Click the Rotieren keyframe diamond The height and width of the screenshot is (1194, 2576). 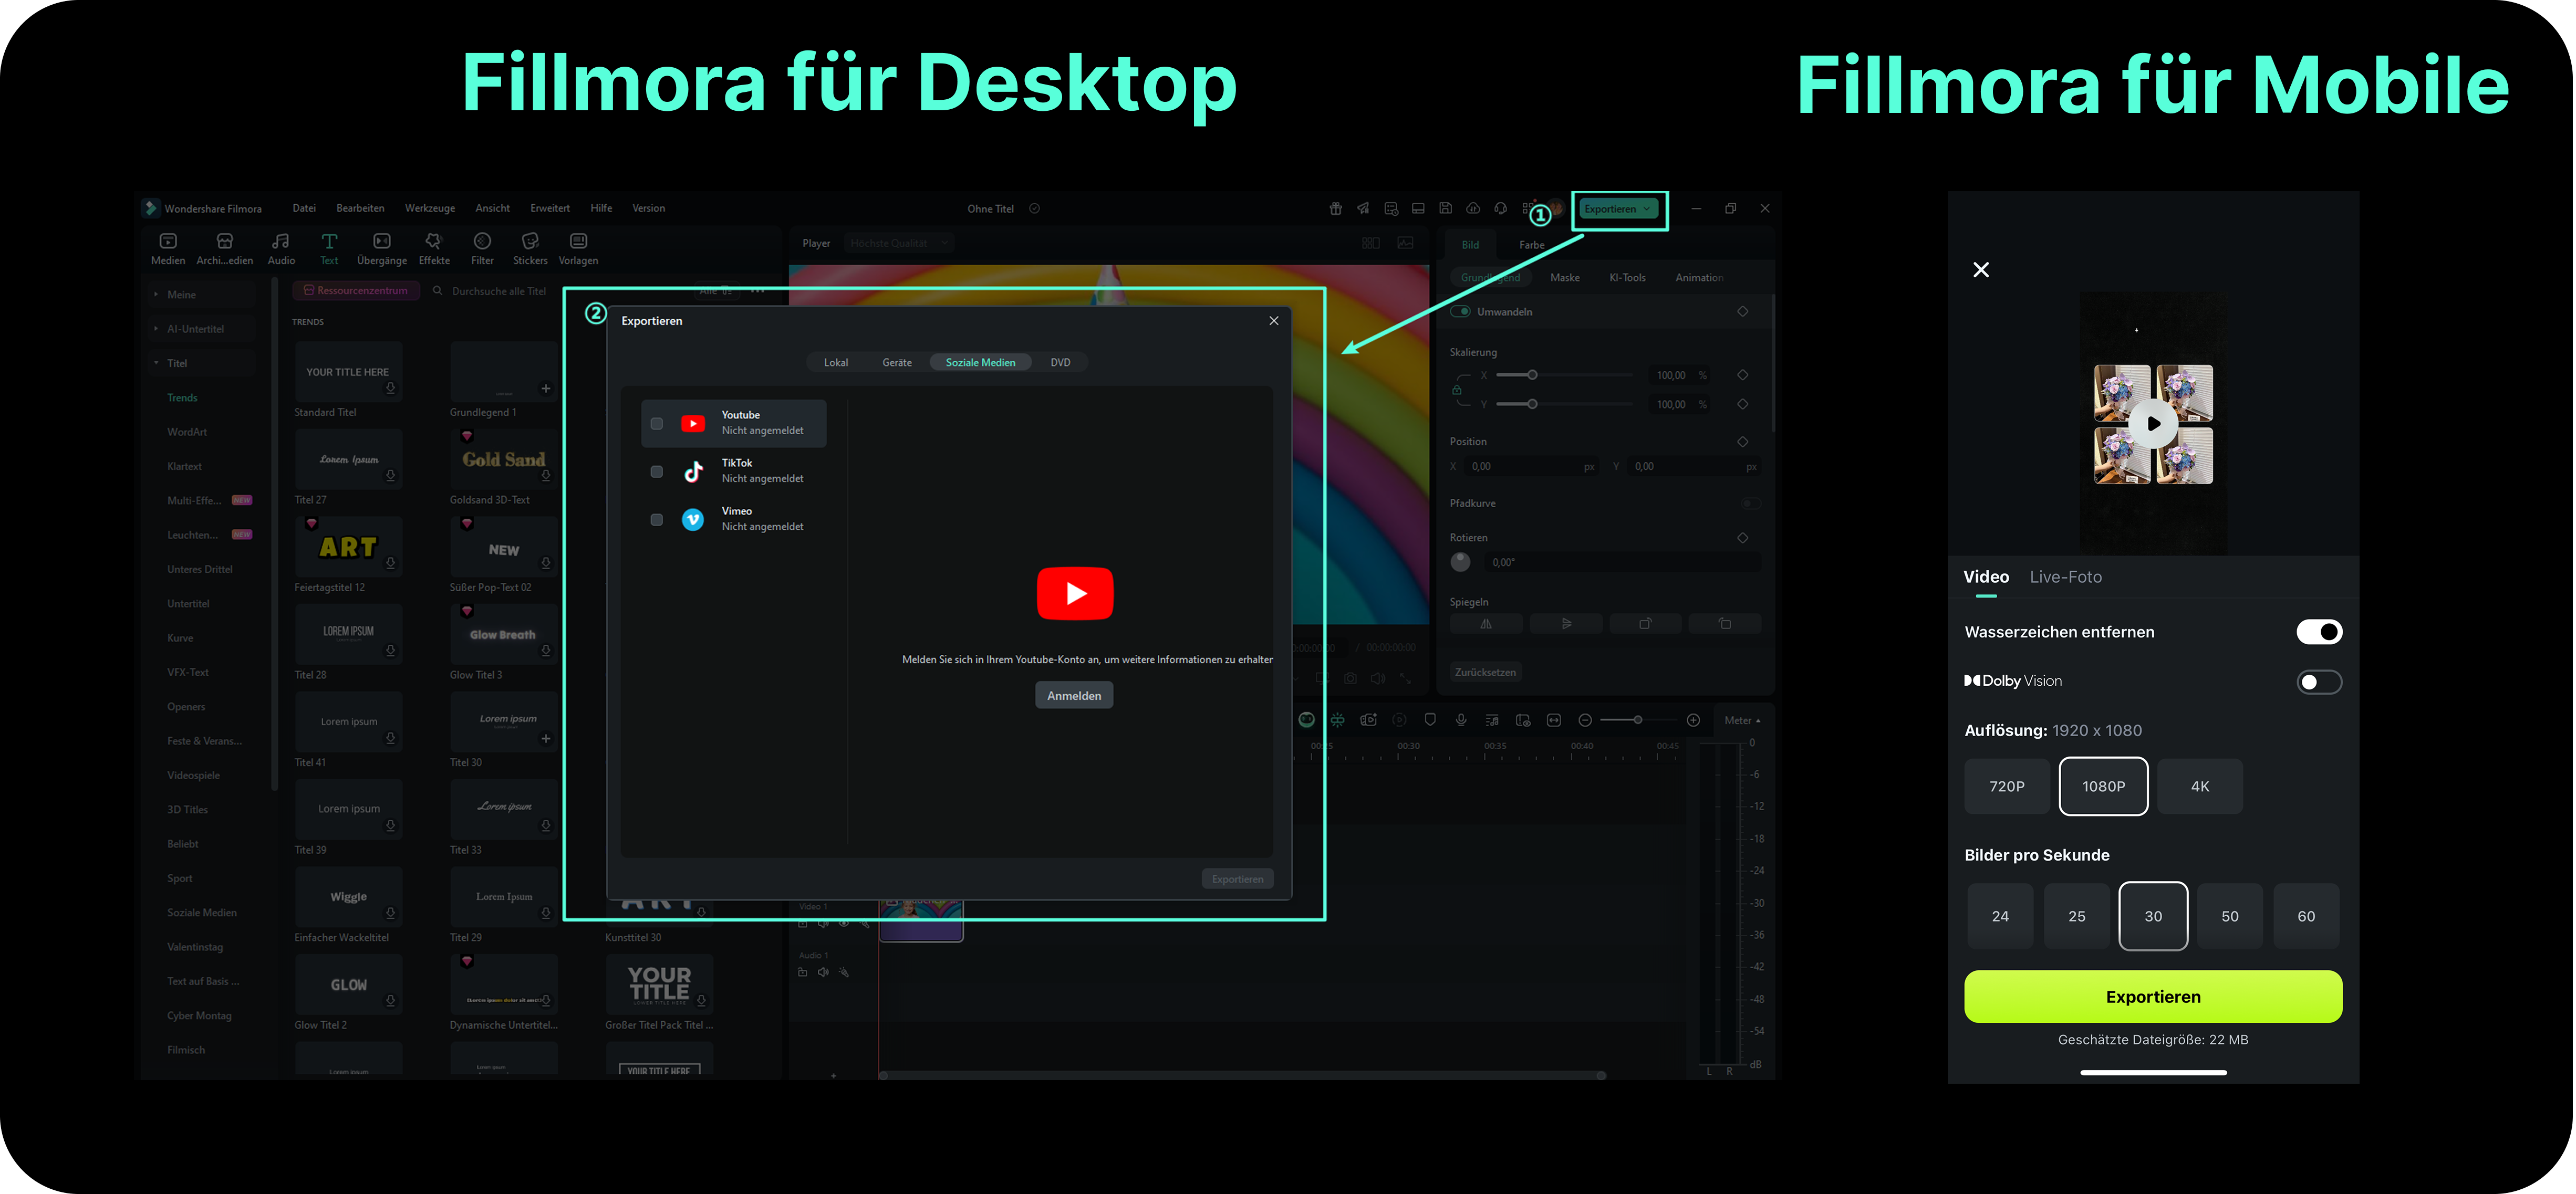pyautogui.click(x=1742, y=538)
